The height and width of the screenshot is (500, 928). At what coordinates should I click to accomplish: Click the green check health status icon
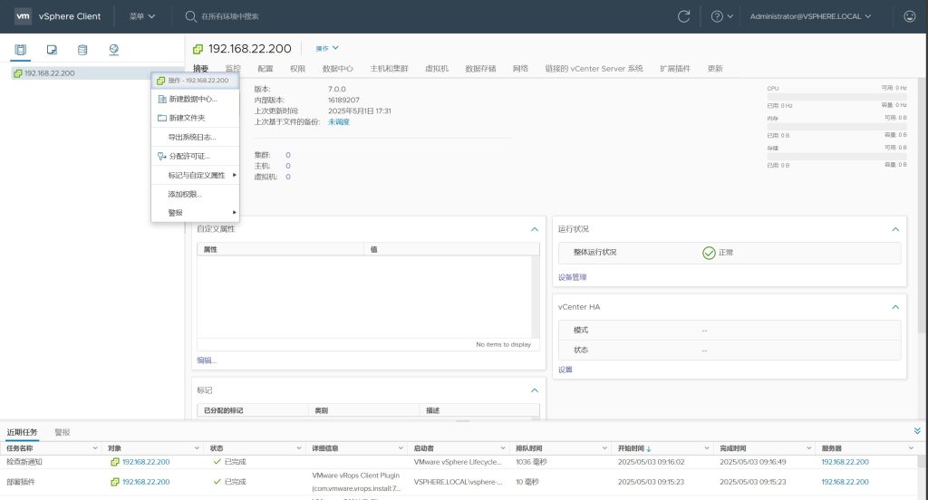click(x=709, y=253)
